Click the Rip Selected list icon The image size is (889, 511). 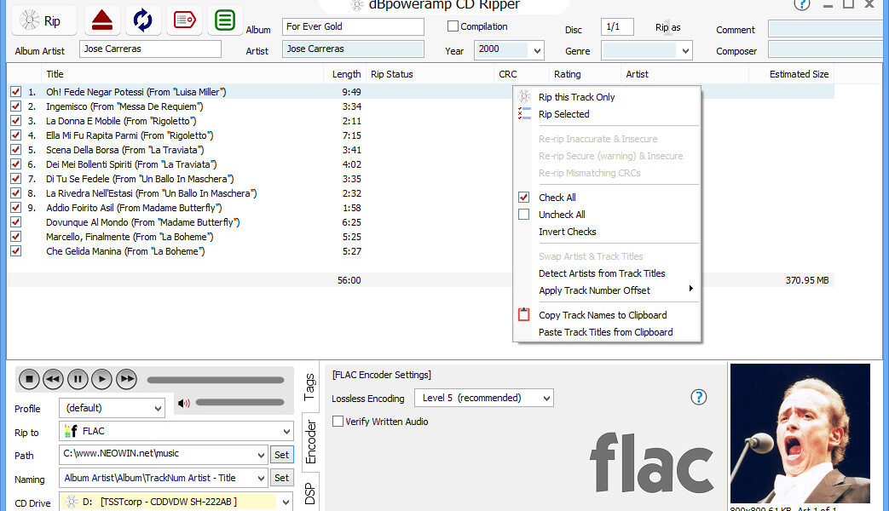pyautogui.click(x=524, y=113)
